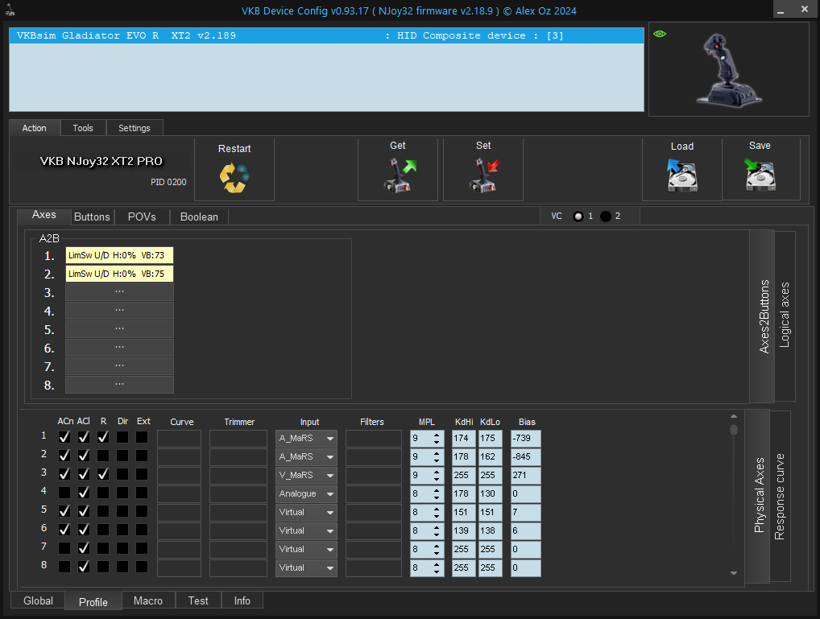The width and height of the screenshot is (820, 619).
Task: Switch to the Info bottom tab
Action: click(x=242, y=600)
